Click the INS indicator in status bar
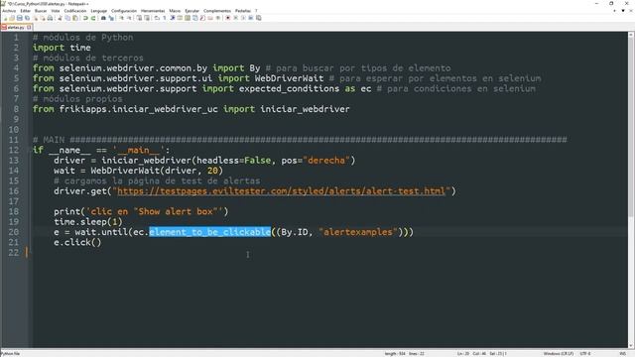 click(x=623, y=354)
